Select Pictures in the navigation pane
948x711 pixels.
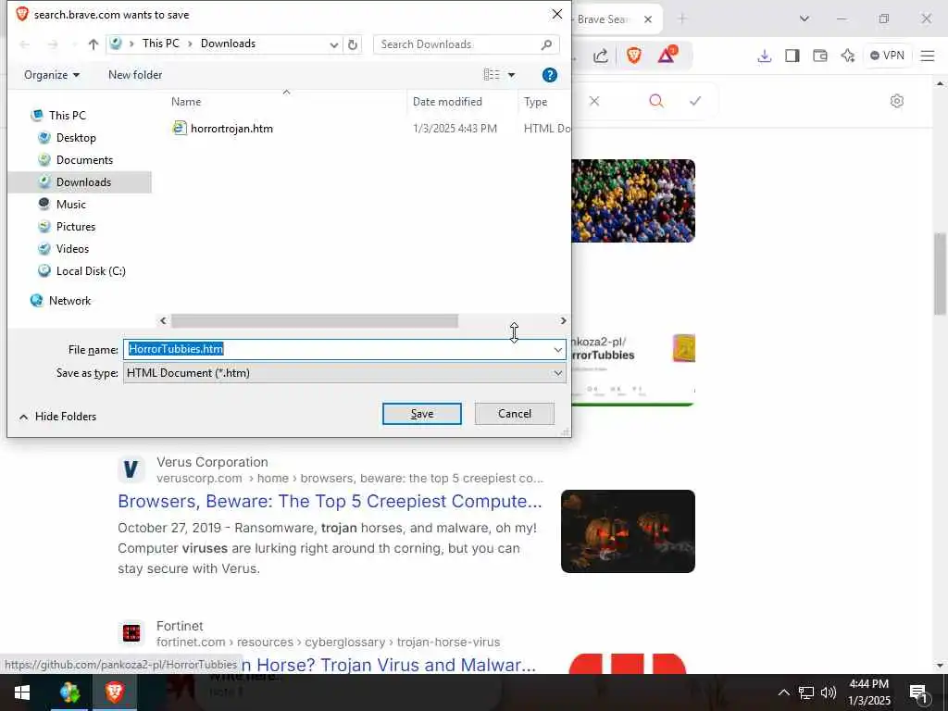(76, 227)
